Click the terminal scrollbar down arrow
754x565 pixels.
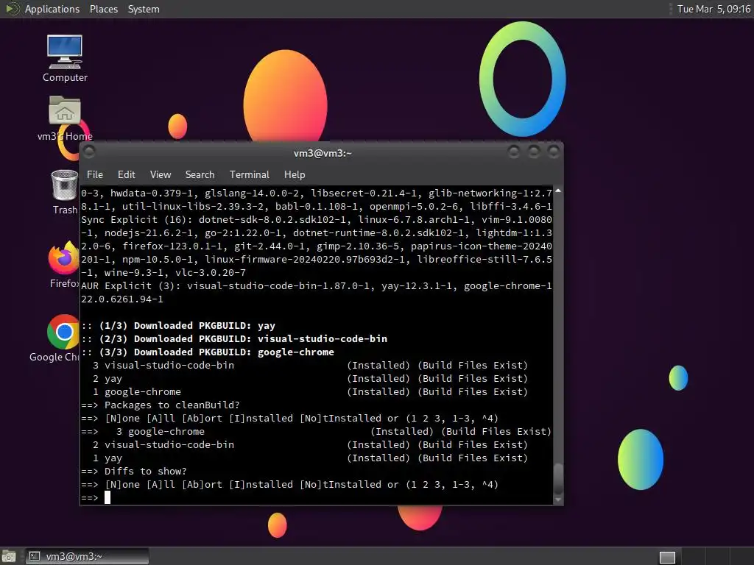point(558,500)
